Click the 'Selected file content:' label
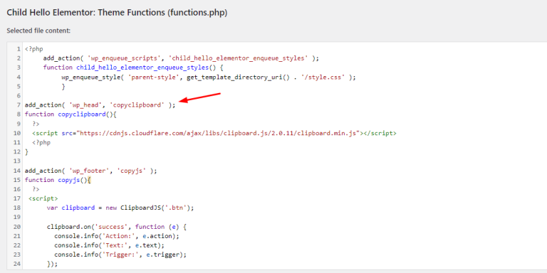The width and height of the screenshot is (547, 273). coord(38,31)
